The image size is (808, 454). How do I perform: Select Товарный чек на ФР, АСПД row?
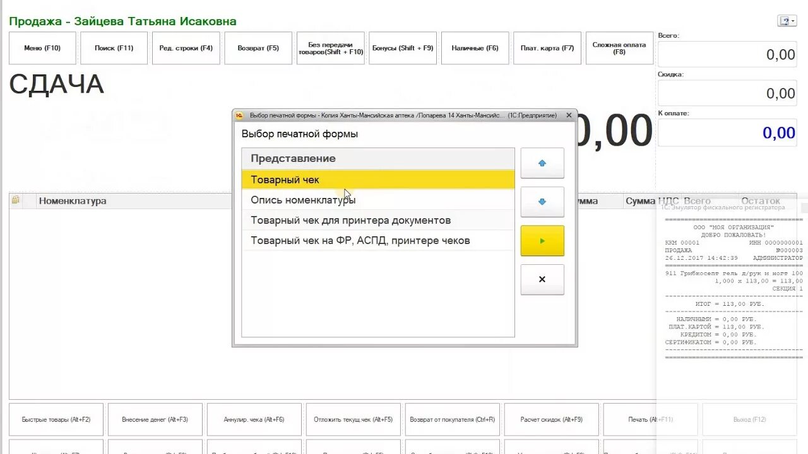pyautogui.click(x=378, y=240)
